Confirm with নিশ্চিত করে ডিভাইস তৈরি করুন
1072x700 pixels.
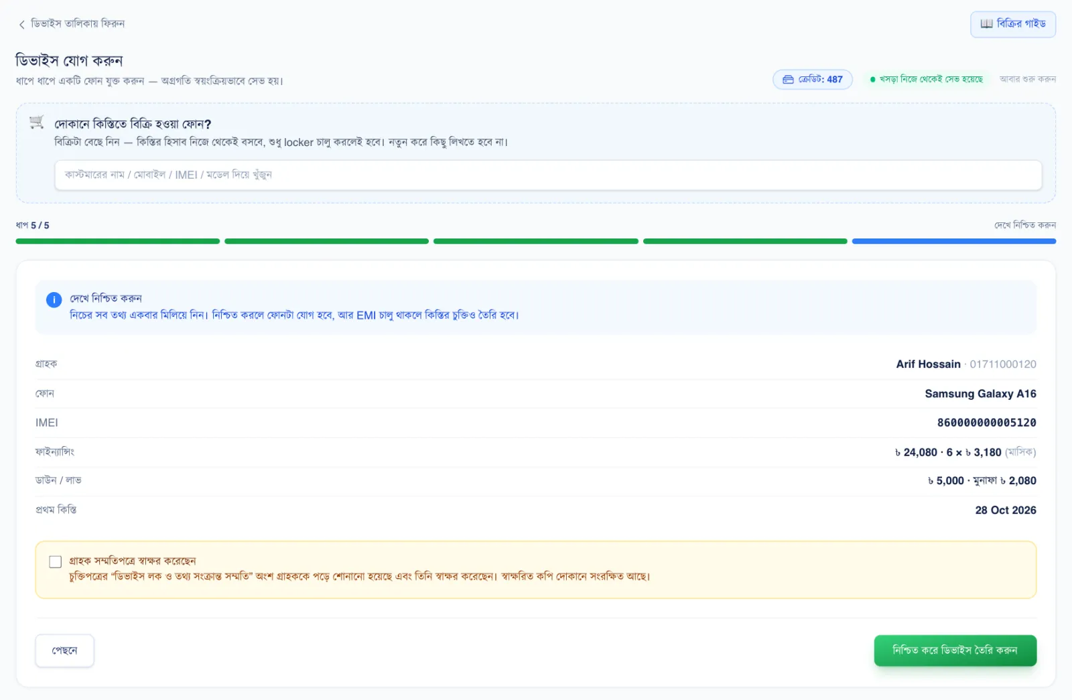pos(955,650)
